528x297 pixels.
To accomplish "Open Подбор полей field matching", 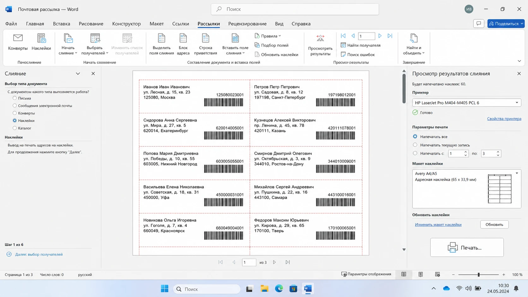I will 272,45.
